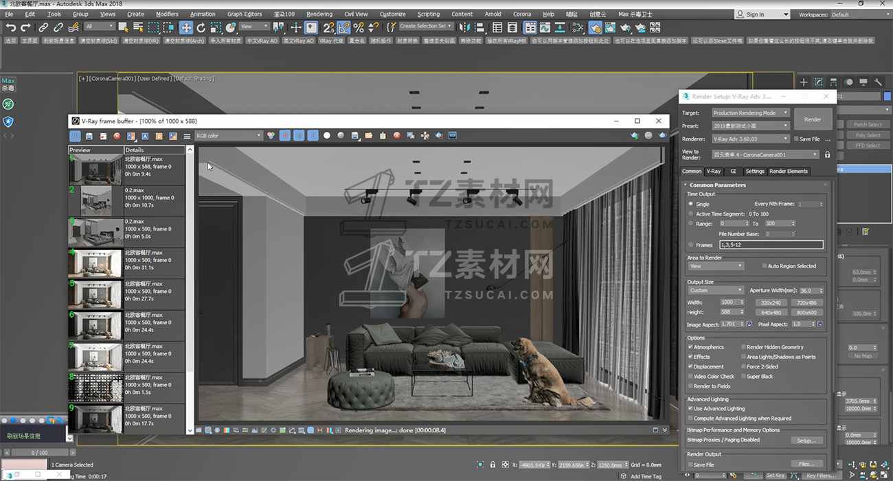Switch to the GI tab in Render Setup
Image resolution: width=893 pixels, height=481 pixels.
733,172
